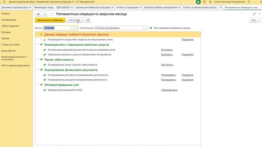Refresh the operations list
The height and width of the screenshot is (147, 262).
88,20
